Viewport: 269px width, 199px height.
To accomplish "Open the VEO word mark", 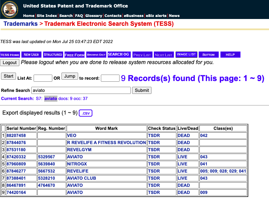I will point(72,136).
